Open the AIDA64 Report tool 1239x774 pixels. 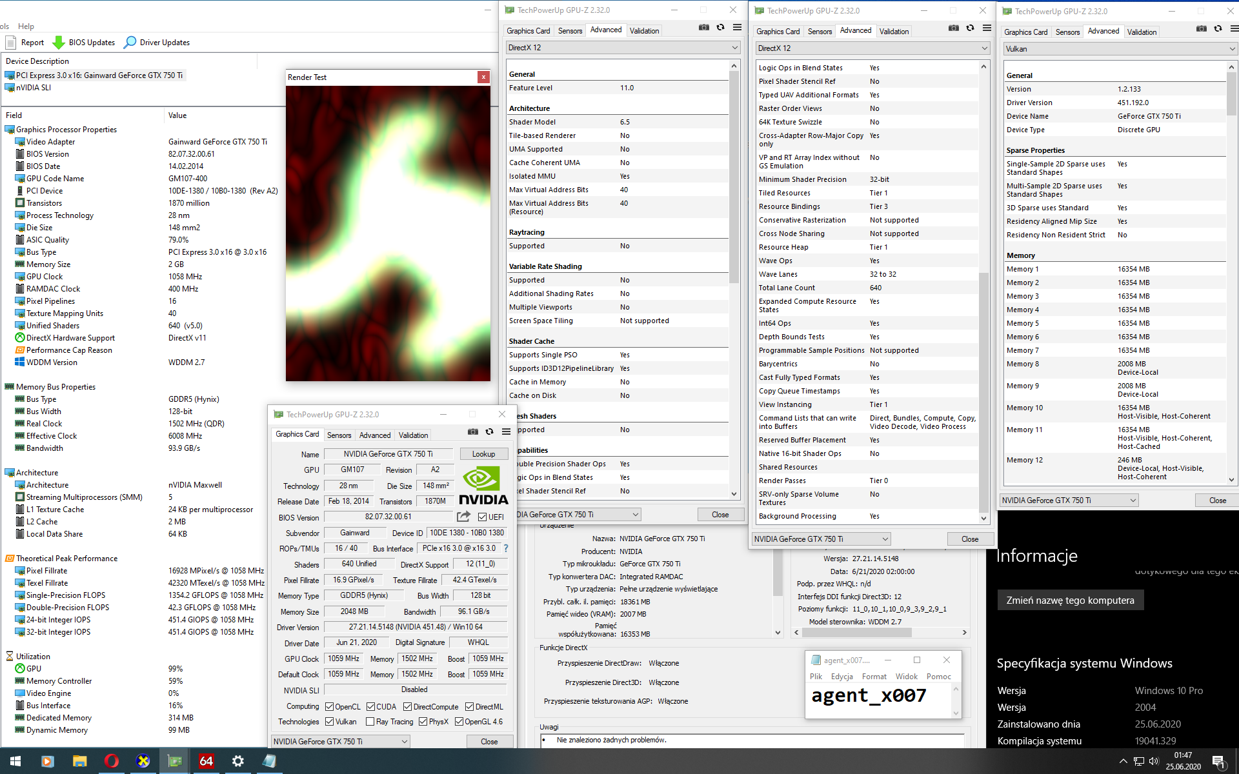[25, 43]
